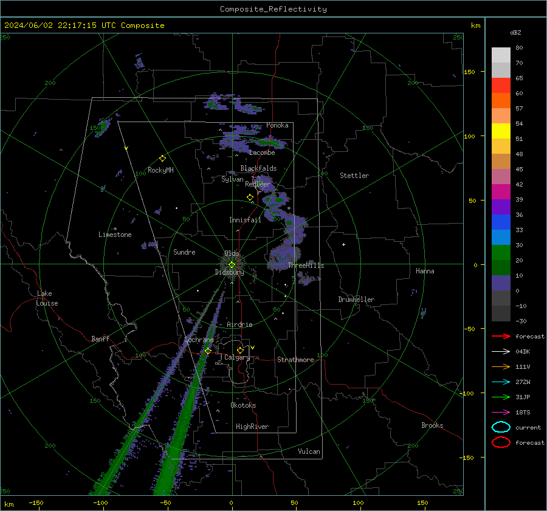The width and height of the screenshot is (547, 511).
Task: Click the white 04DK arrow in legend
Action: [501, 352]
